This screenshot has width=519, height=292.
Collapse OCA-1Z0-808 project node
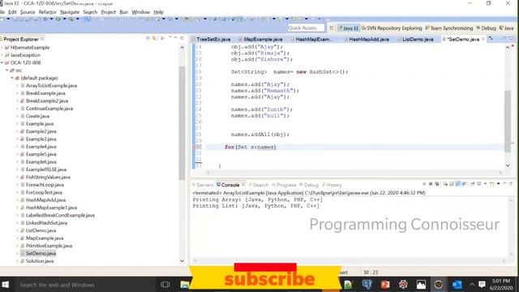click(2, 63)
